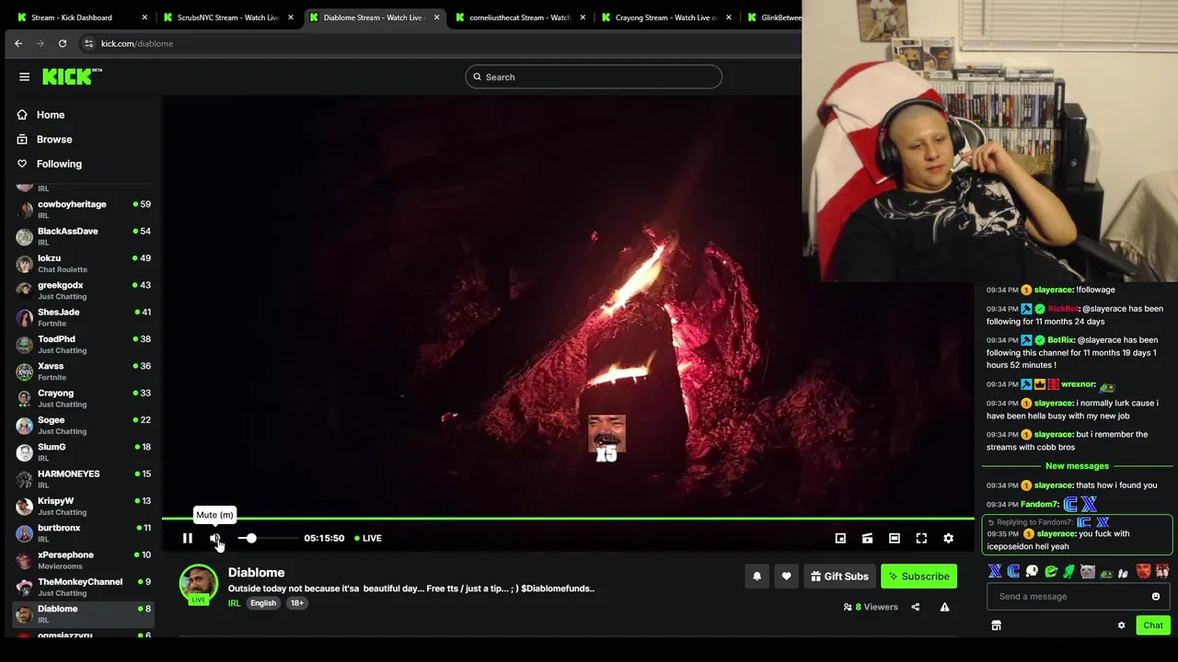Report the stream with warning icon
Viewport: 1178px width, 662px height.
click(944, 607)
